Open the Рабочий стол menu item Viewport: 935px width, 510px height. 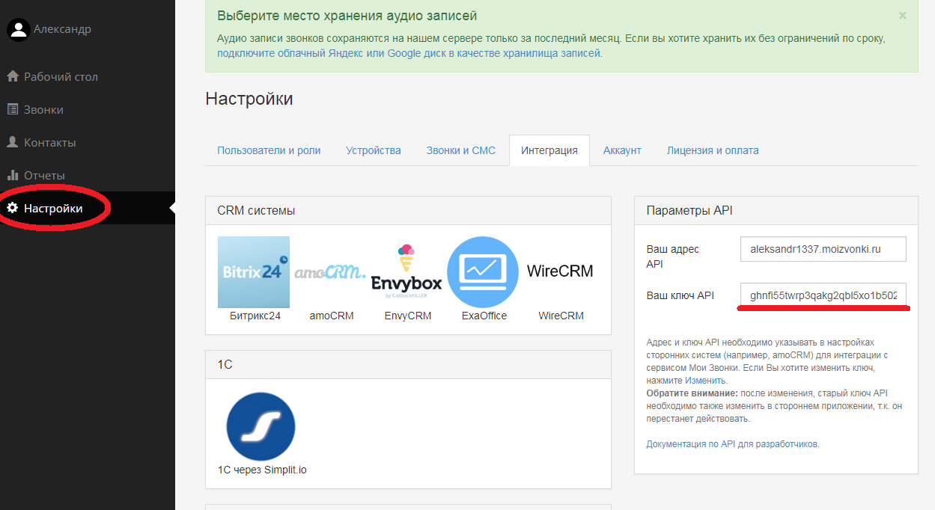(x=88, y=76)
